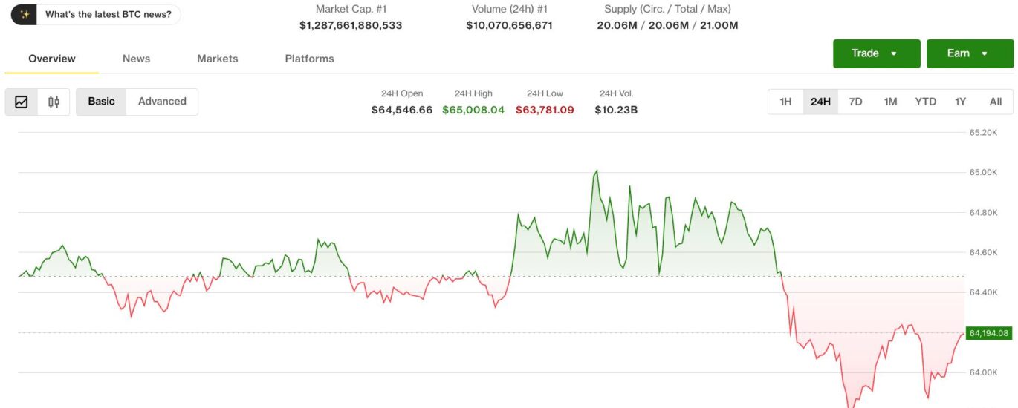Select the Advanced chart mode
This screenshot has width=1018, height=408.
162,102
